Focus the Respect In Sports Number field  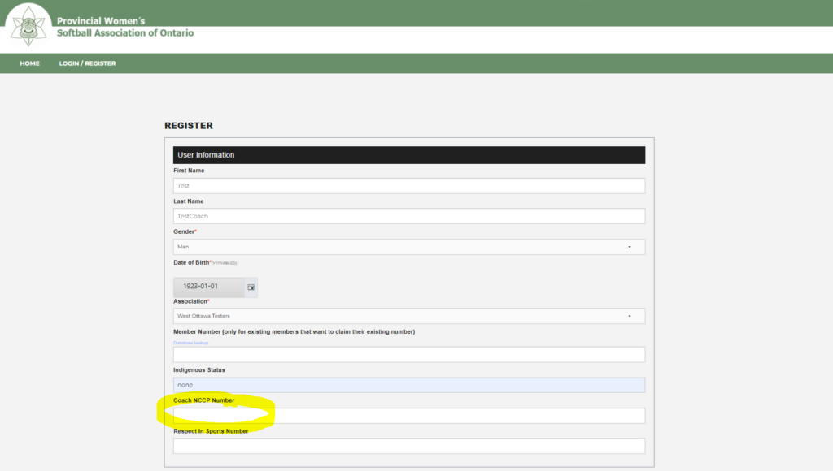[408, 446]
